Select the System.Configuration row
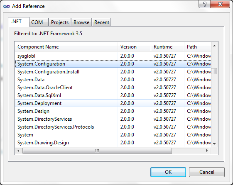The width and height of the screenshot is (233, 185). (x=113, y=64)
